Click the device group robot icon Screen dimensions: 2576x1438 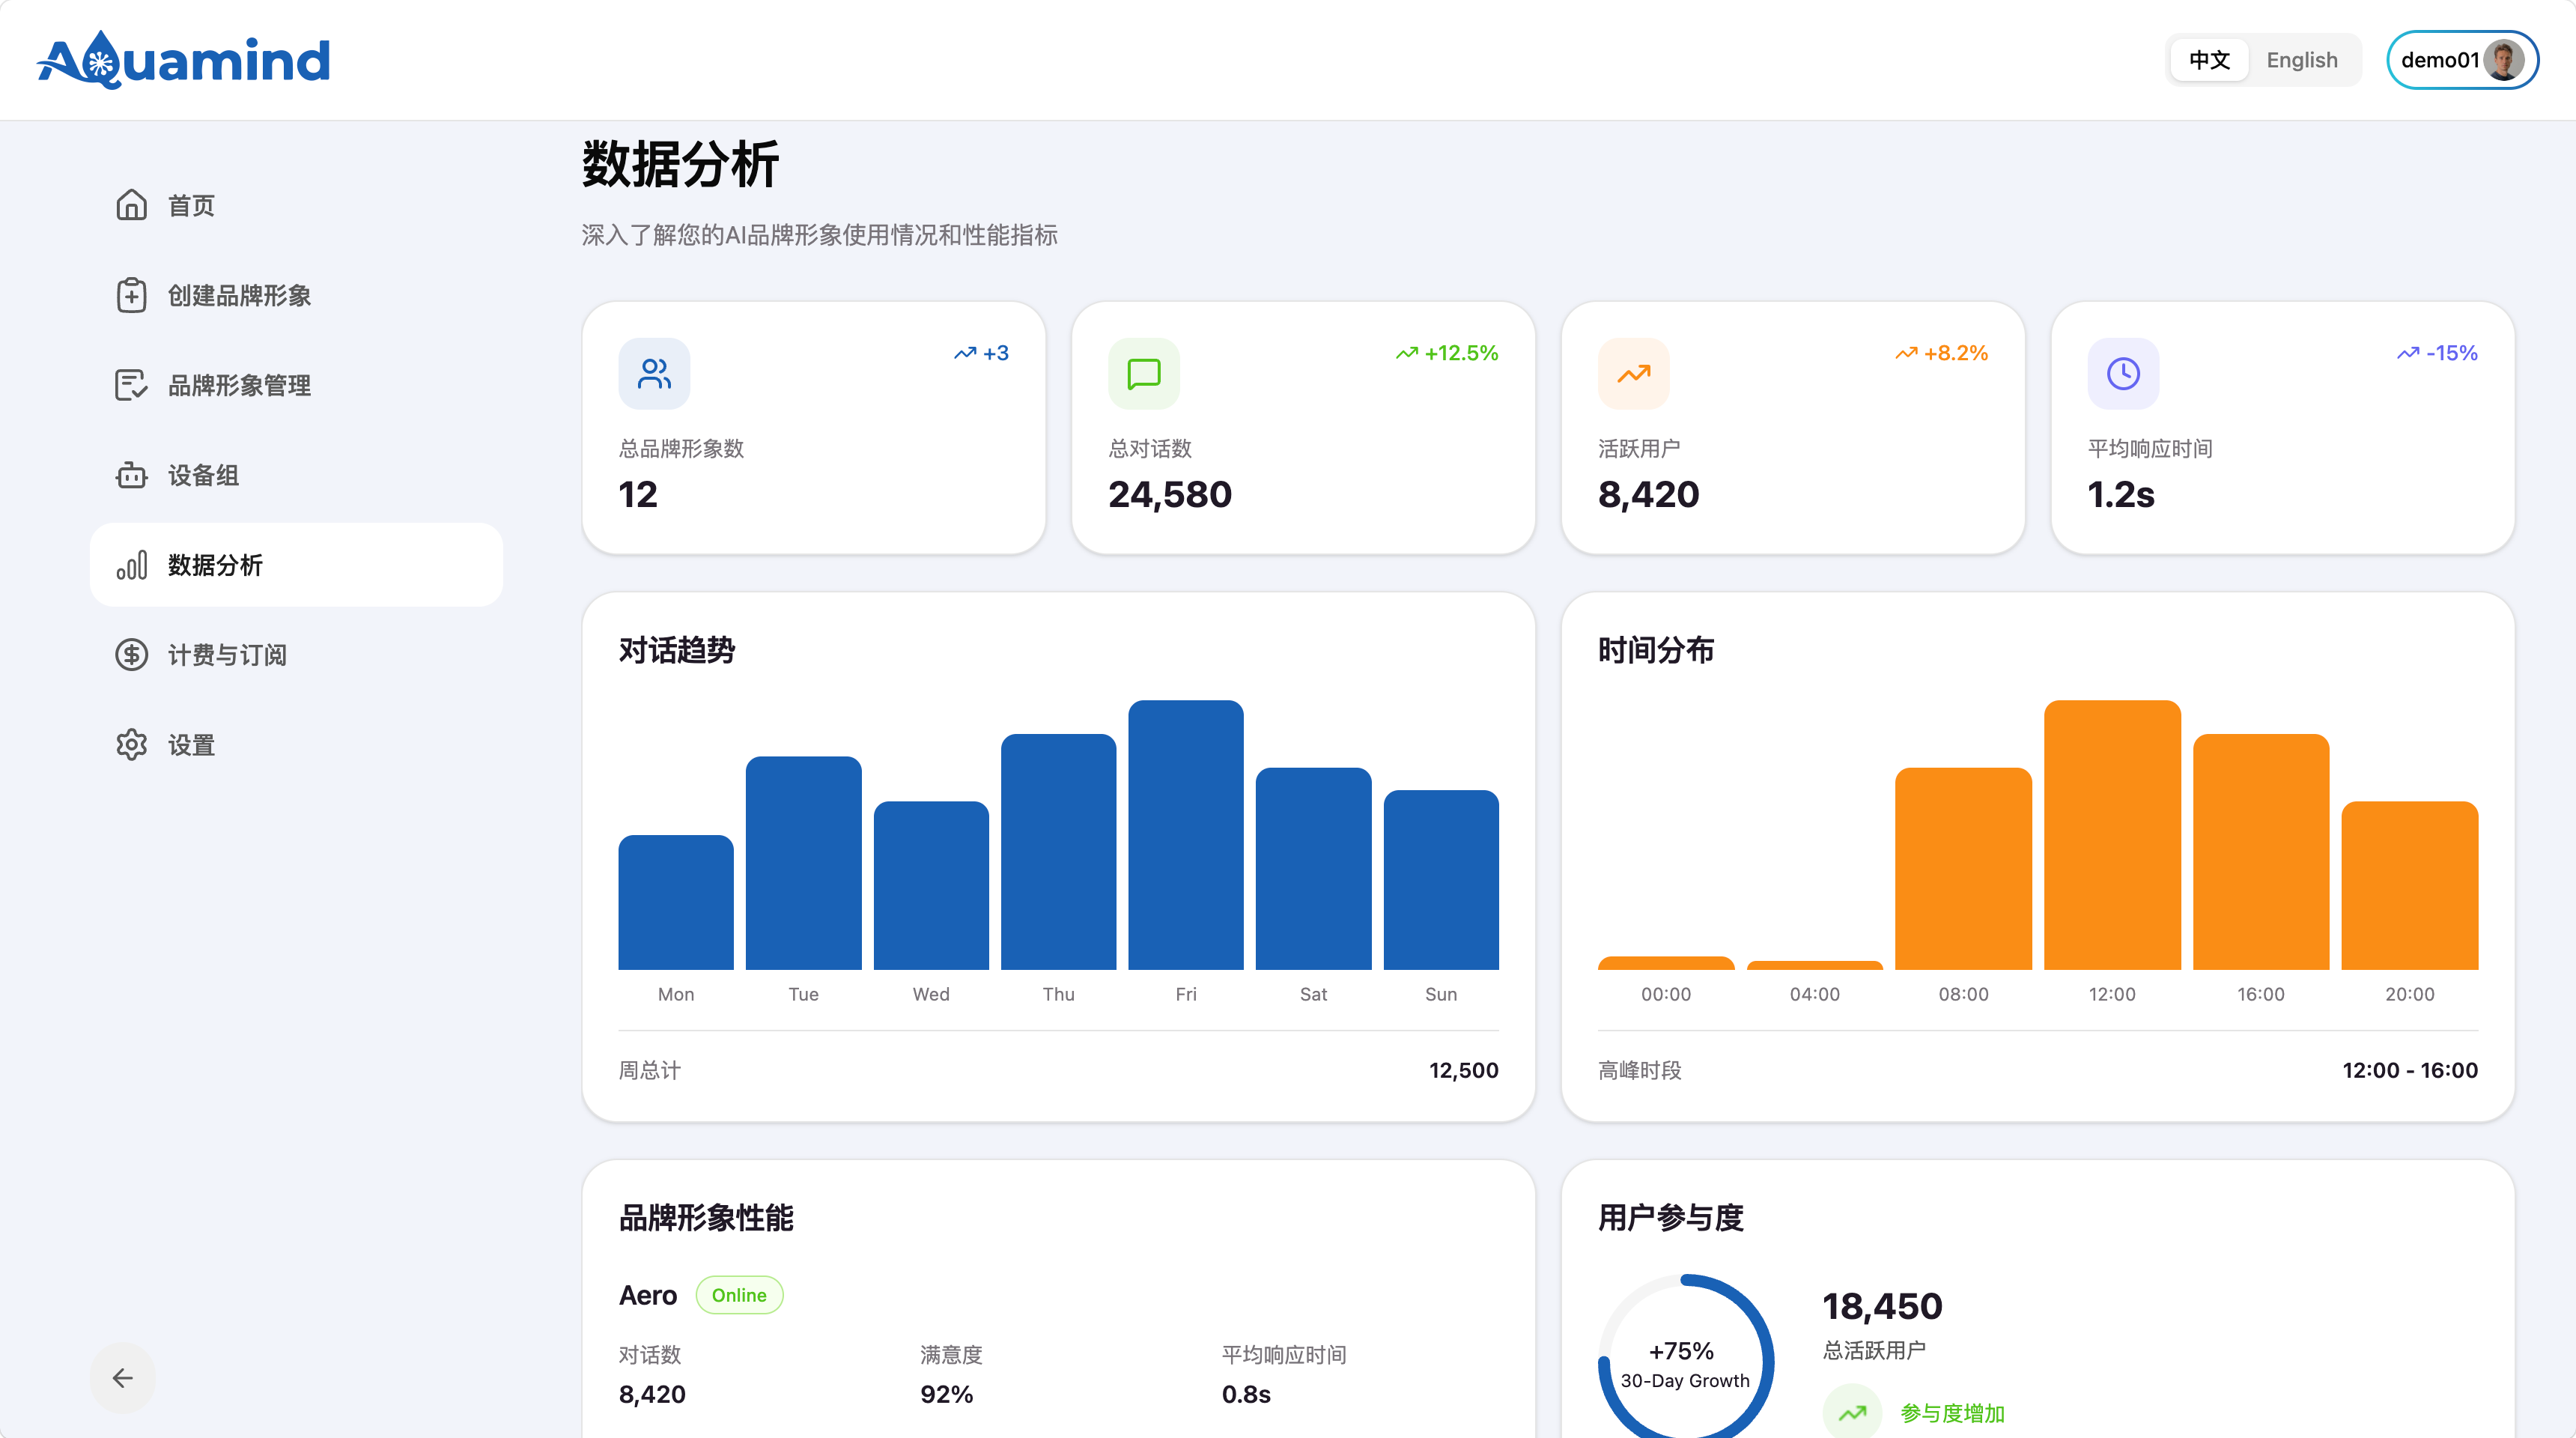(x=131, y=475)
